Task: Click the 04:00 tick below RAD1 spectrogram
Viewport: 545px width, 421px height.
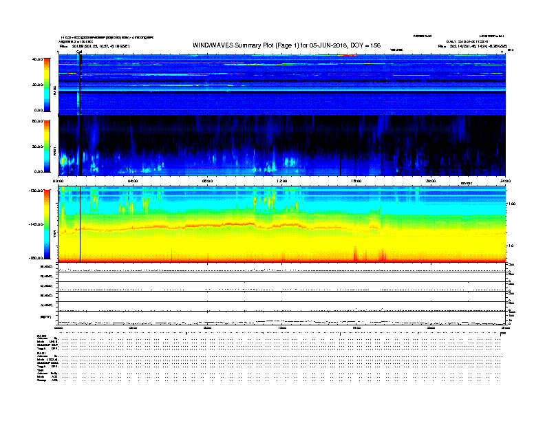Action: (133, 181)
